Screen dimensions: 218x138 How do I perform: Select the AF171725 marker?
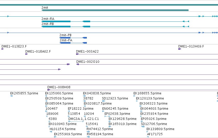click(x=148, y=137)
